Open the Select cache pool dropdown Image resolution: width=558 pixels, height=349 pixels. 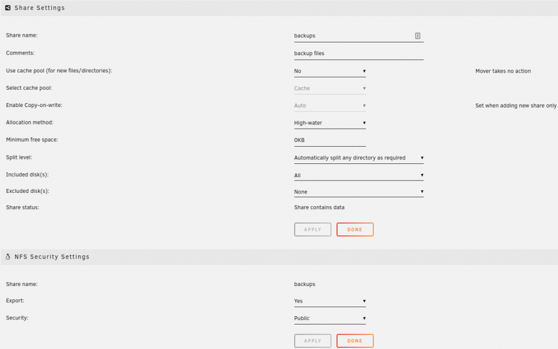coord(330,88)
